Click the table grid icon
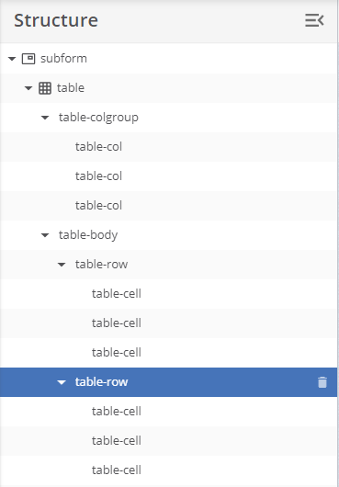The width and height of the screenshot is (339, 487). tap(45, 88)
